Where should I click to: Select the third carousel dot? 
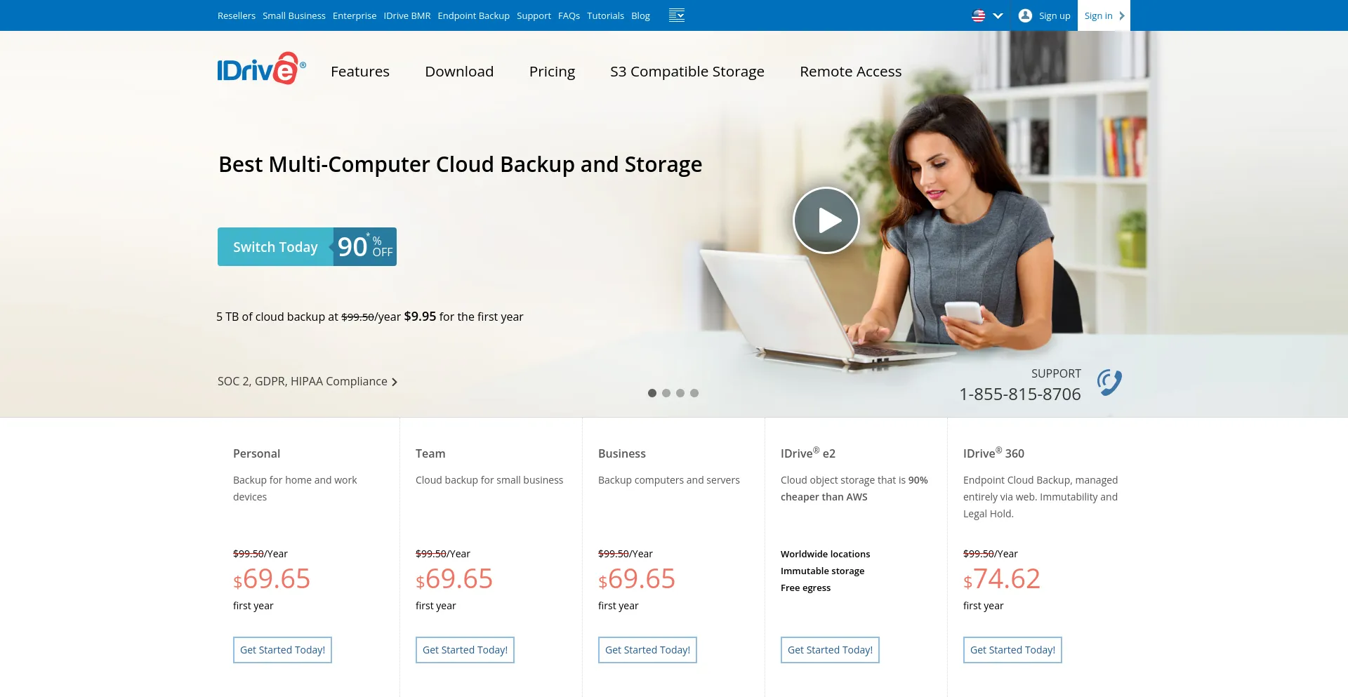pos(680,393)
